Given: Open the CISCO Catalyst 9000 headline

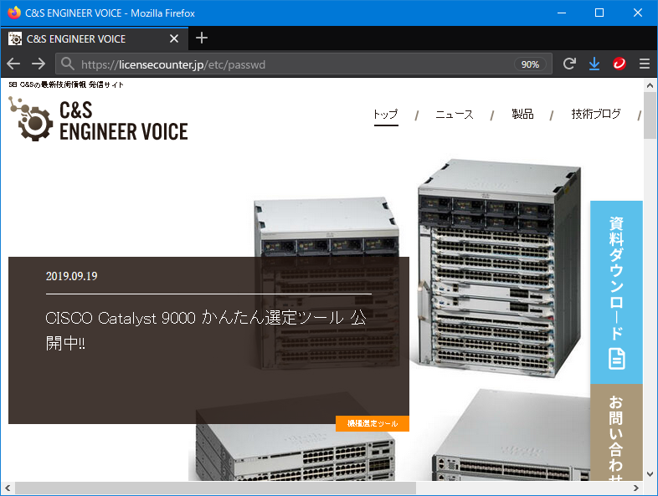Looking at the screenshot, I should coord(206,330).
